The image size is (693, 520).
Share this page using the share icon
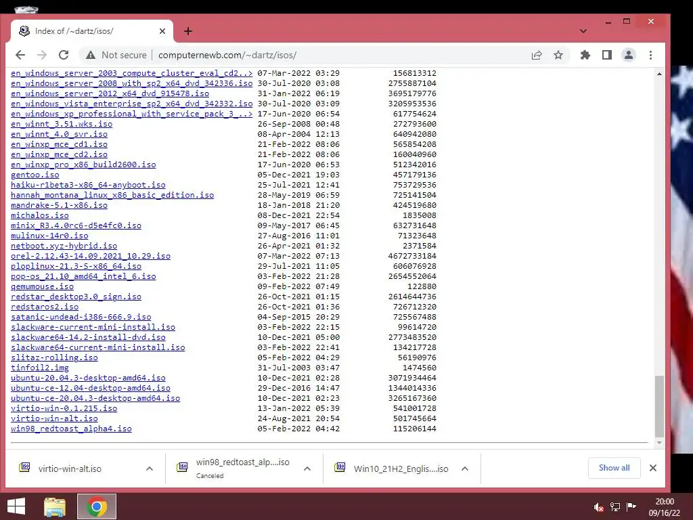point(537,55)
